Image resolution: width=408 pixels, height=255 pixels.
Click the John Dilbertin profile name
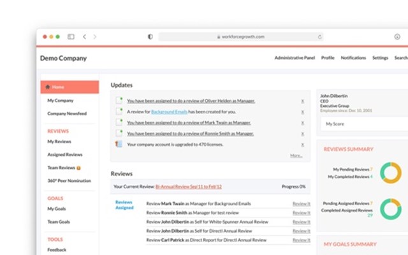tap(334, 96)
